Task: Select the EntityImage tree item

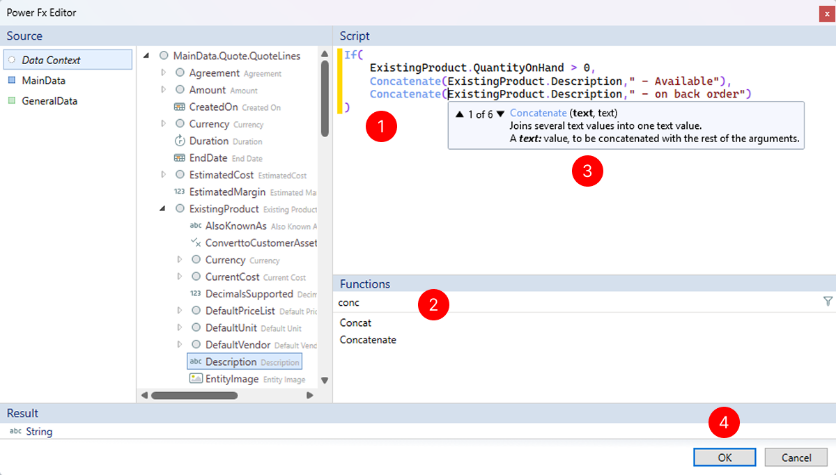Action: pyautogui.click(x=247, y=379)
